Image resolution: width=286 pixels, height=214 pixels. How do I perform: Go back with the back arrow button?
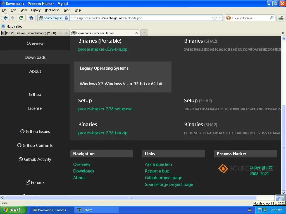[x=6, y=18]
